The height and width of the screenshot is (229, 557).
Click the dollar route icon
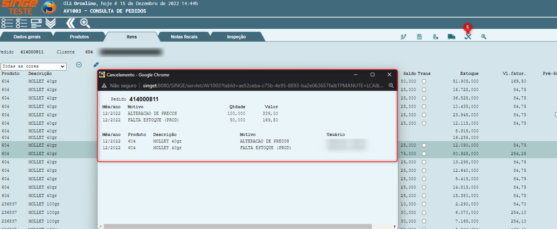(x=403, y=37)
